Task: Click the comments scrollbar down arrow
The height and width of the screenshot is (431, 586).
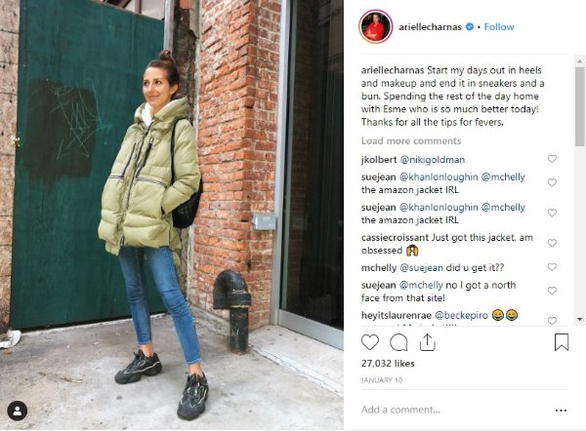Action: (579, 320)
